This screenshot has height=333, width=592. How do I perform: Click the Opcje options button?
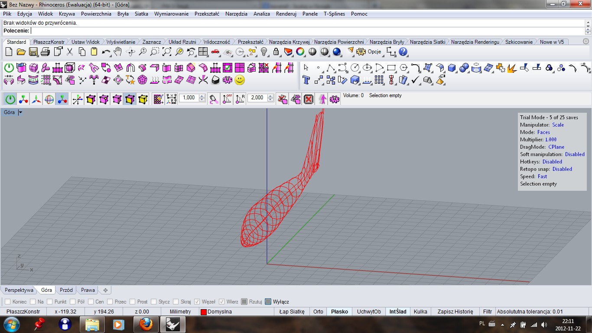(x=374, y=52)
